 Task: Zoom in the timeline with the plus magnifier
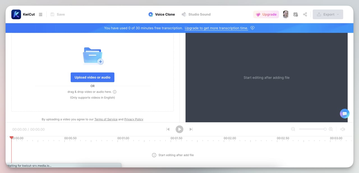(x=331, y=129)
